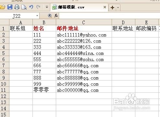Select column C header
Image resolution: width=160 pixels, height=117 pixels.
point(84,23)
